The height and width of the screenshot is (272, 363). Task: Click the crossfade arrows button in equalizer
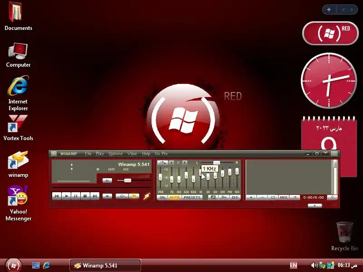(x=162, y=163)
